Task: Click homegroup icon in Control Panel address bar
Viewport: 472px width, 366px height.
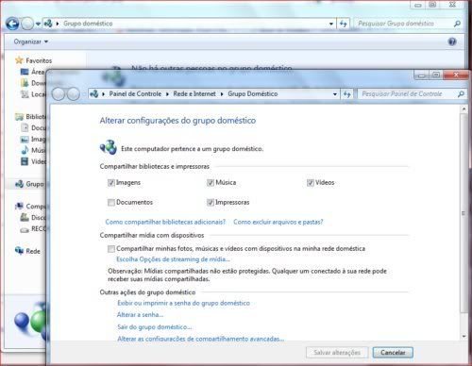Action: click(x=94, y=93)
